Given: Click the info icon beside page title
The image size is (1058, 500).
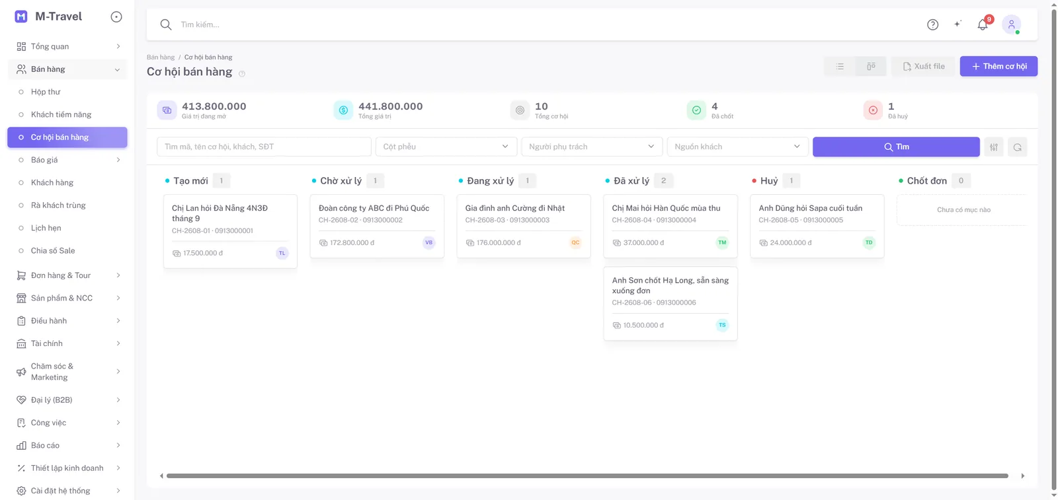Looking at the screenshot, I should point(242,74).
